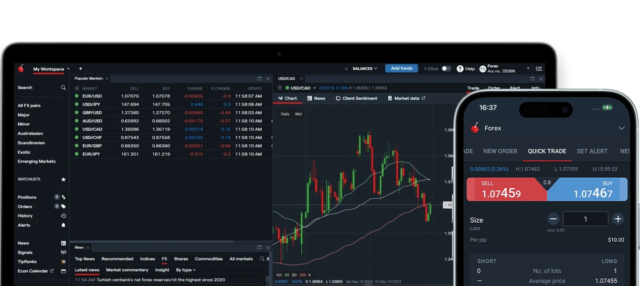Open the Emerging Markets category
The height and width of the screenshot is (286, 640).
coord(37,162)
